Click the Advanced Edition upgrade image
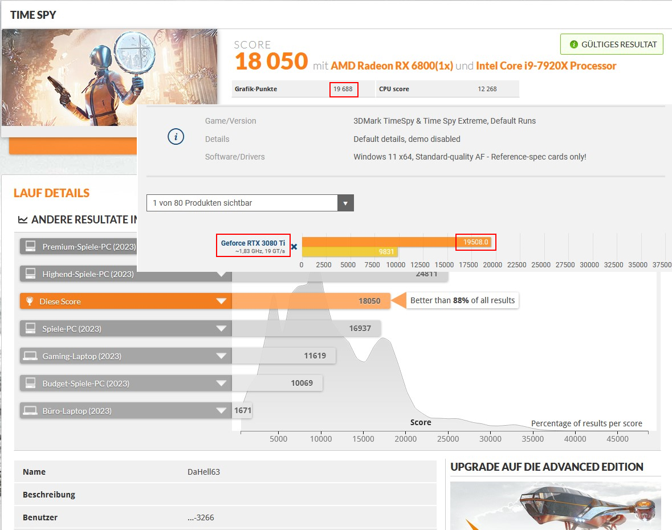This screenshot has width=672, height=530. [555, 505]
